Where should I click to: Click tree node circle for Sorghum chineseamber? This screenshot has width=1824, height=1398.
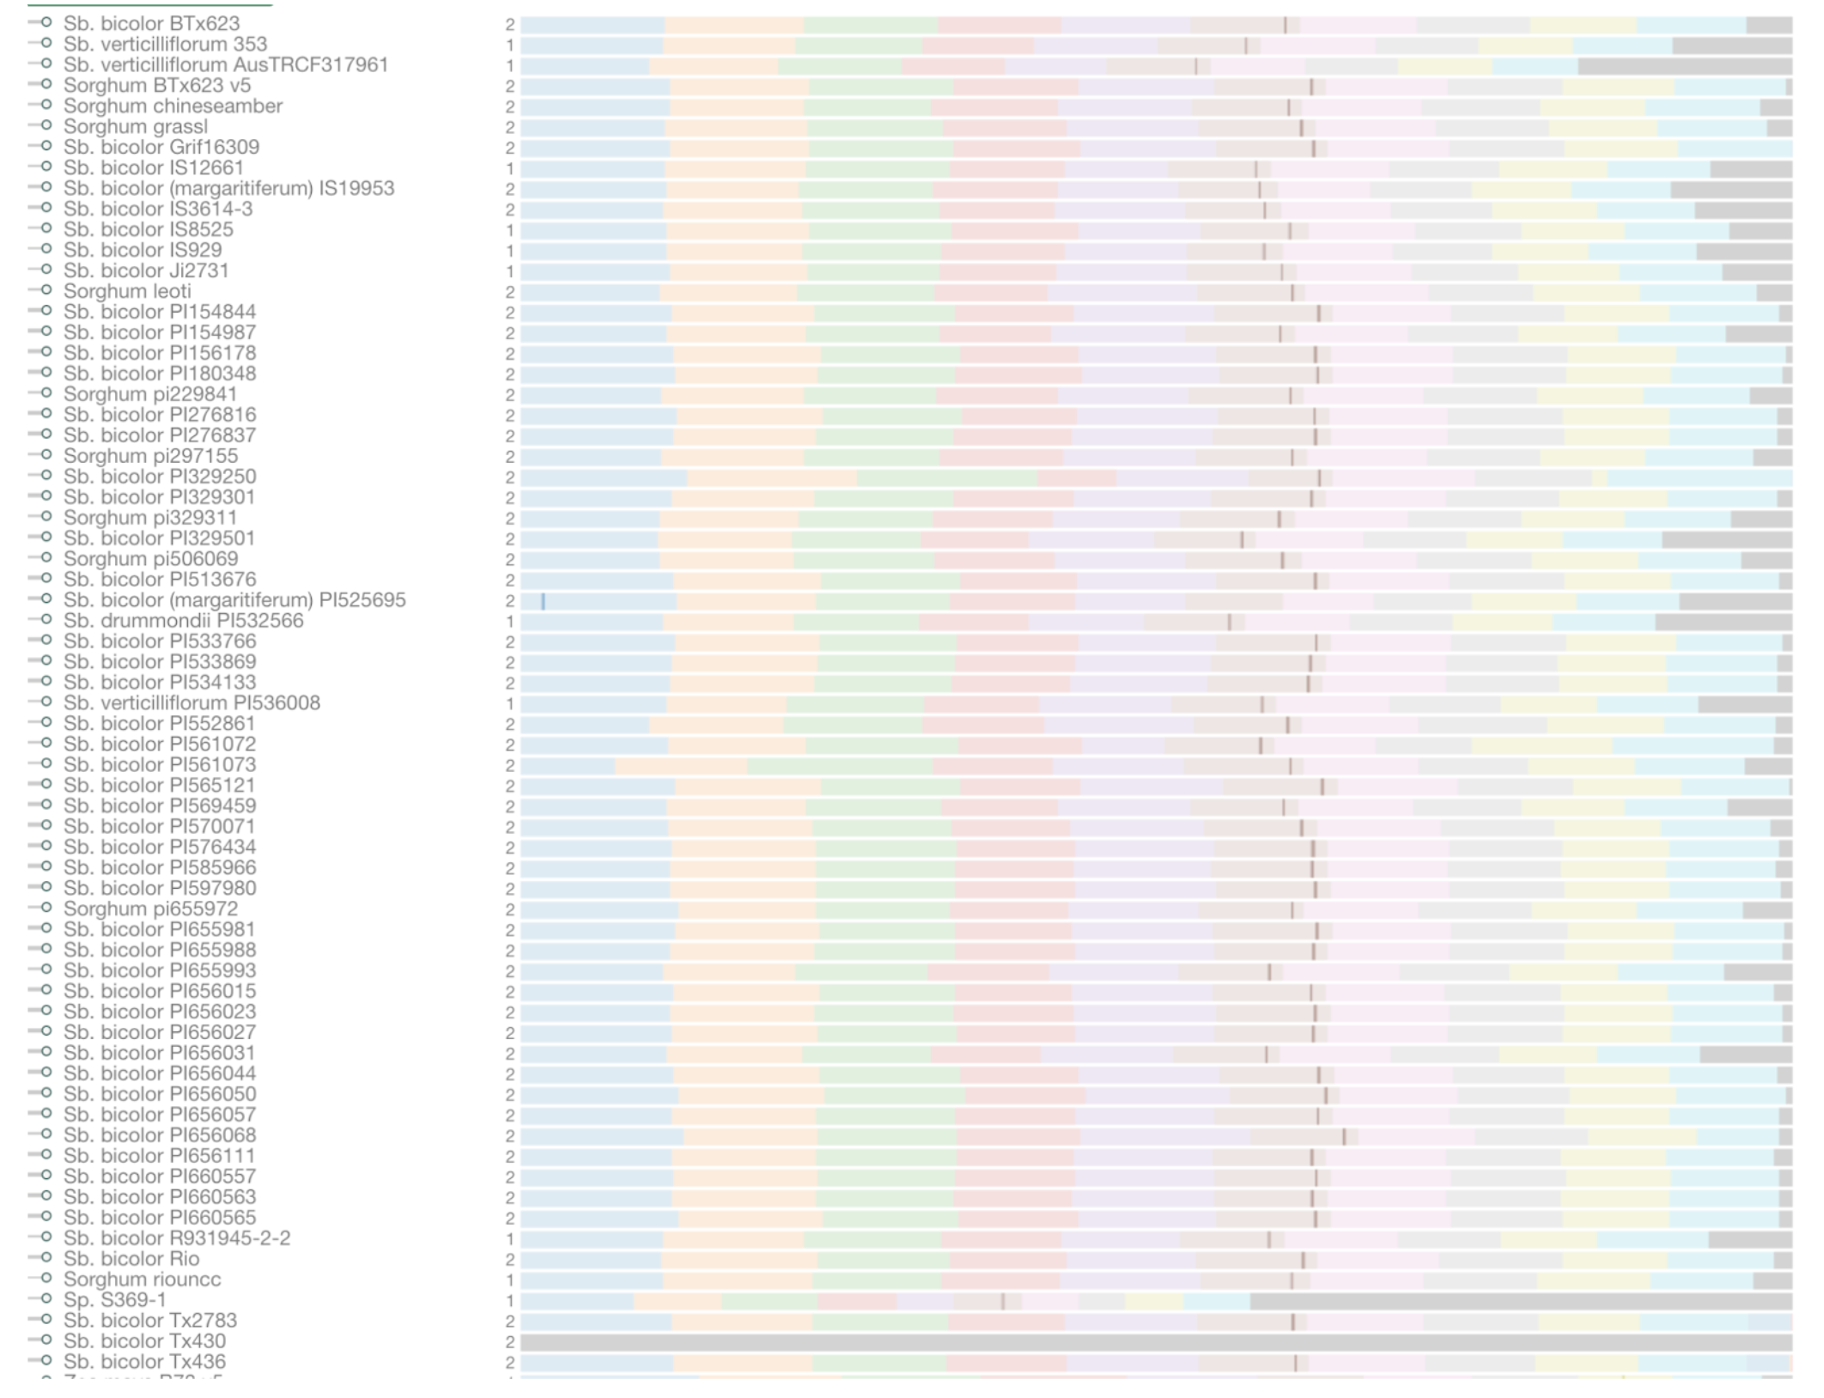click(x=46, y=105)
